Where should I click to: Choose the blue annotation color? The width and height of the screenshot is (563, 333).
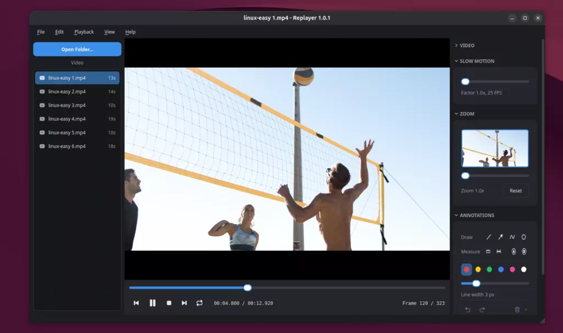(x=501, y=269)
